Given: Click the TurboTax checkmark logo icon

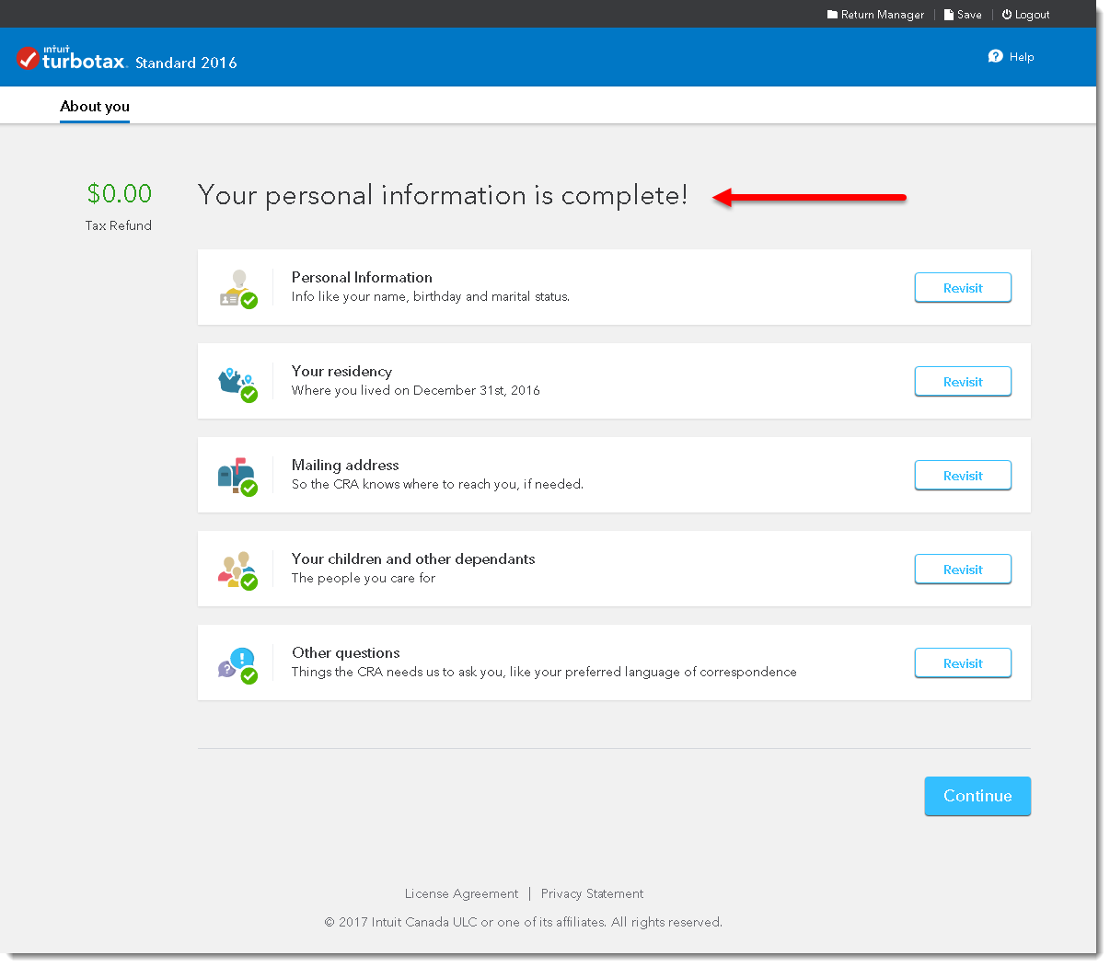Looking at the screenshot, I should click(28, 59).
